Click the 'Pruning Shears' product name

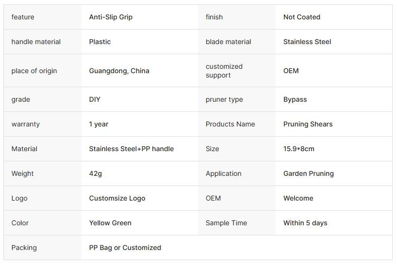coord(308,124)
